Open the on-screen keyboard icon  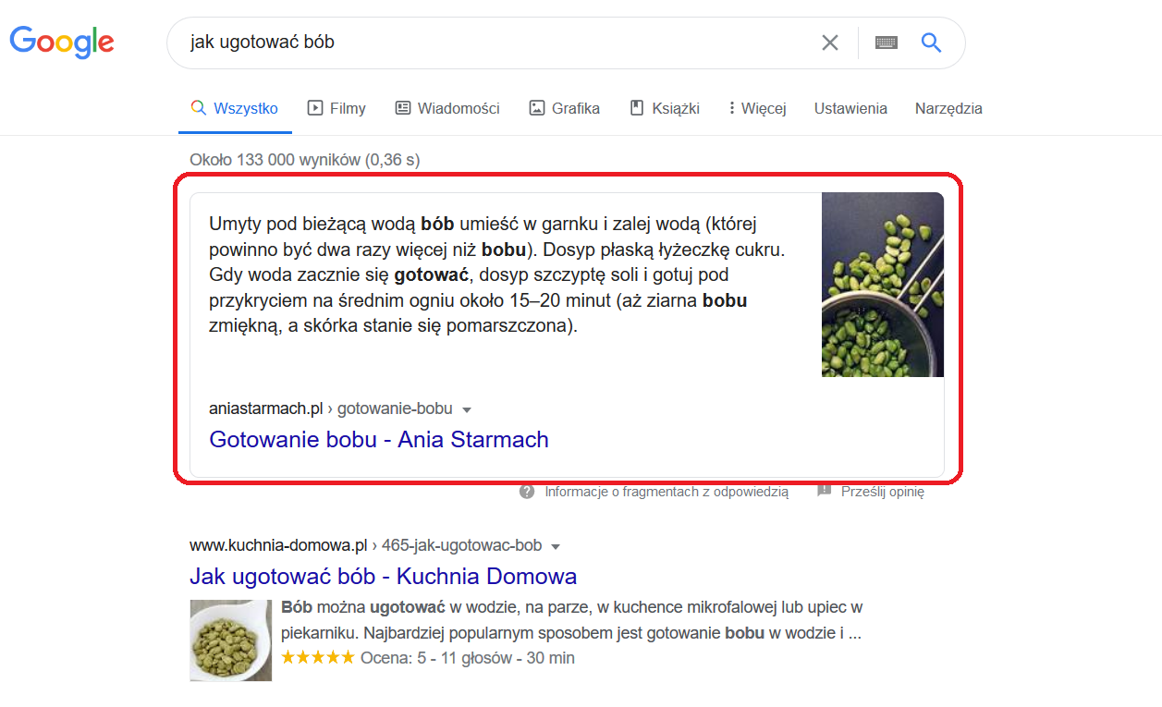885,42
